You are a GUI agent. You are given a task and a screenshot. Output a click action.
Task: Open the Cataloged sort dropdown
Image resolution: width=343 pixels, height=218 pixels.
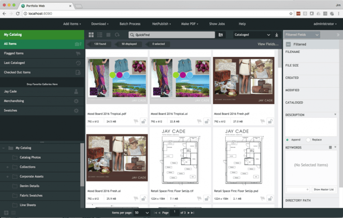pyautogui.click(x=253, y=35)
